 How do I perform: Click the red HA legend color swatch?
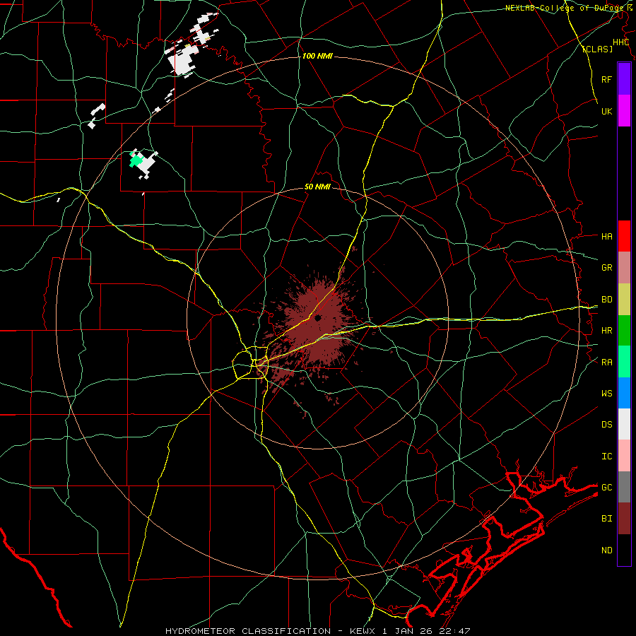click(624, 236)
